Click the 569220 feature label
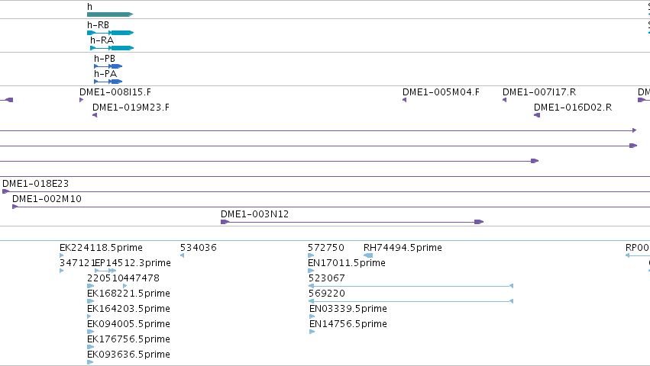Image resolution: width=650 pixels, height=366 pixels. coord(327,293)
